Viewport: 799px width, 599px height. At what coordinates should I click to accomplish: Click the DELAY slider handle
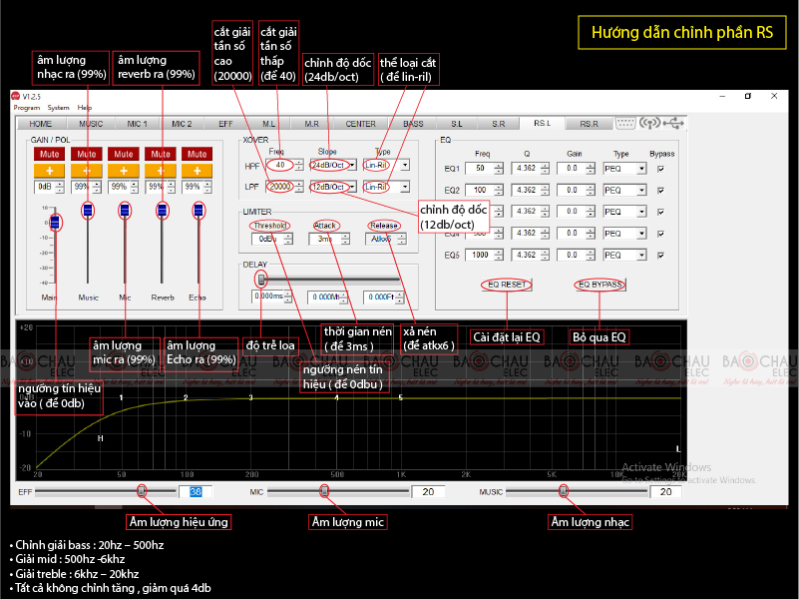click(261, 280)
